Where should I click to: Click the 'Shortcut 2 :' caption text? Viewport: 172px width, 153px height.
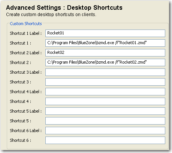[21, 62]
